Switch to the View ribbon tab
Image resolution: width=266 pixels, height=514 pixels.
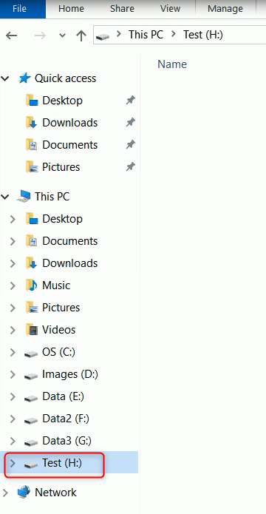click(170, 9)
